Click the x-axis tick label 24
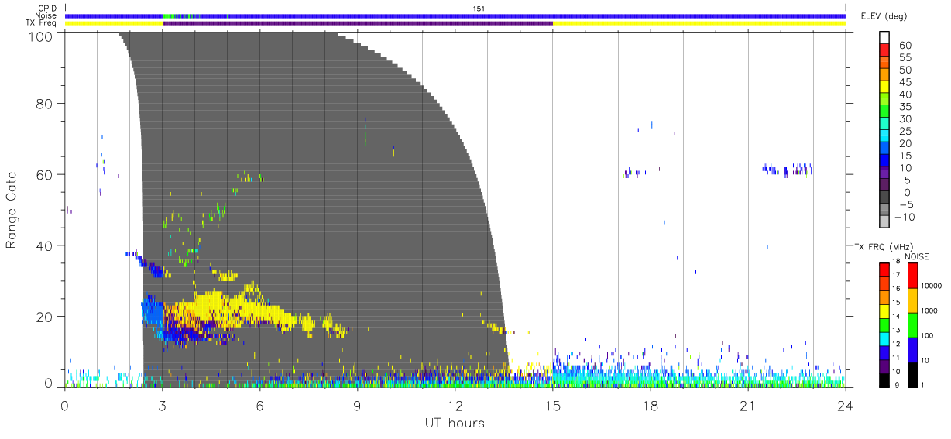Image resolution: width=951 pixels, height=439 pixels. 845,405
